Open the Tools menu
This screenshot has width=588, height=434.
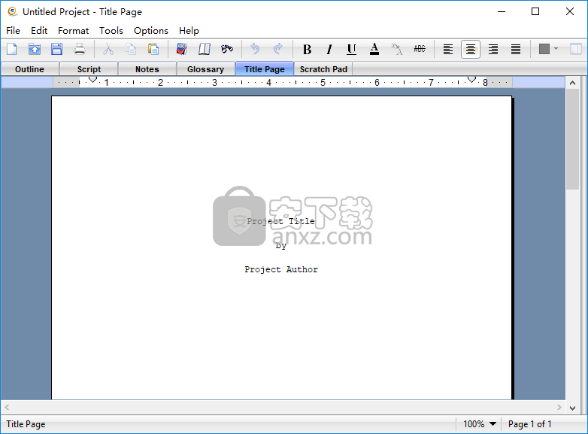111,30
